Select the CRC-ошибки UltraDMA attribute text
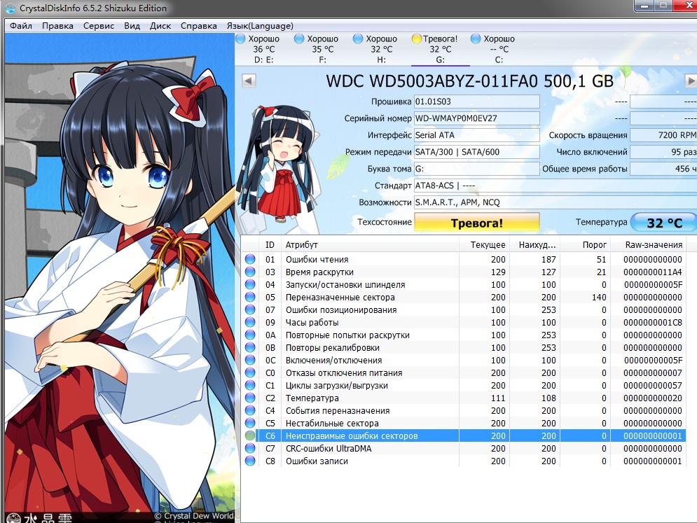 [329, 448]
